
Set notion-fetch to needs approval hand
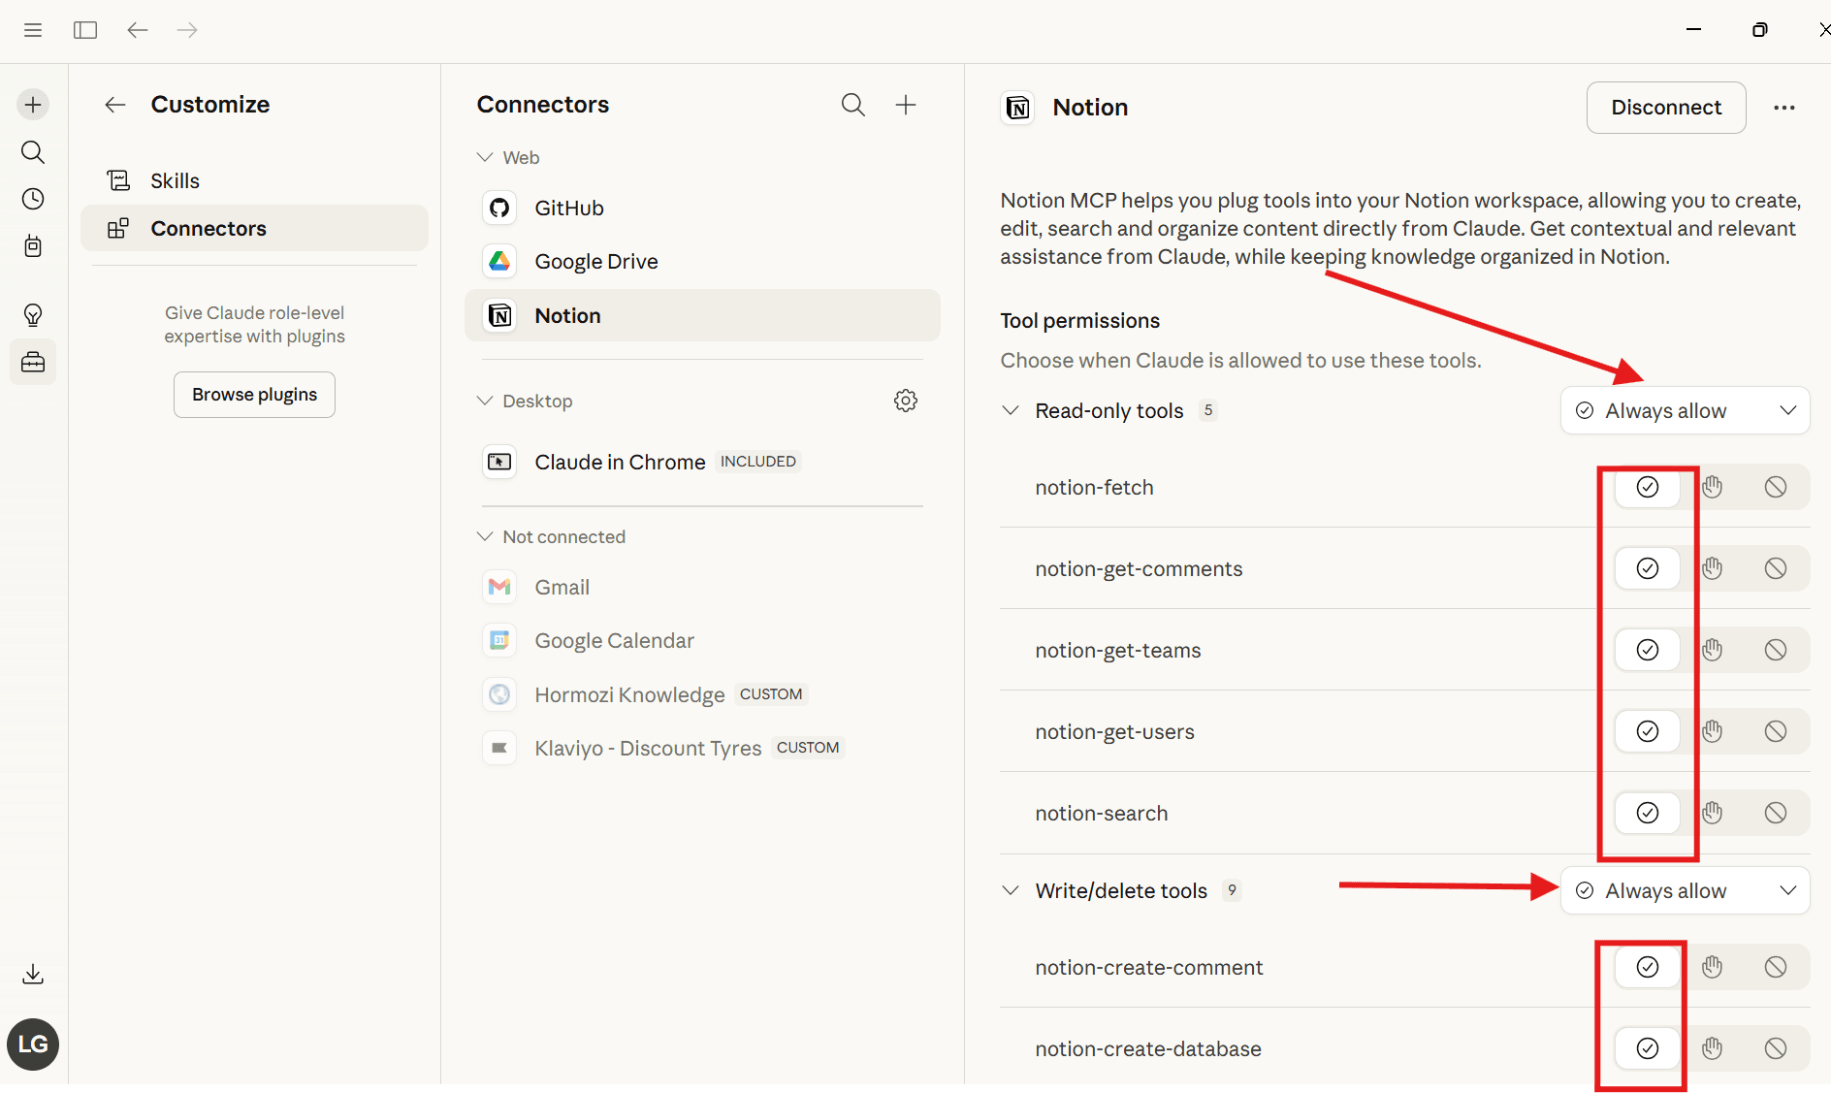tap(1712, 488)
